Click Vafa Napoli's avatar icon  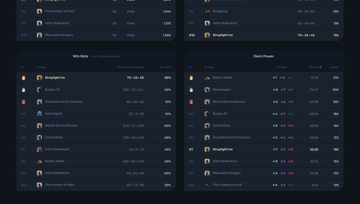39,114
